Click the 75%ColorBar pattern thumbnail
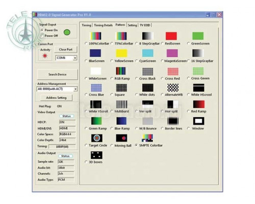Screen dimensions: 255x204 121,36
